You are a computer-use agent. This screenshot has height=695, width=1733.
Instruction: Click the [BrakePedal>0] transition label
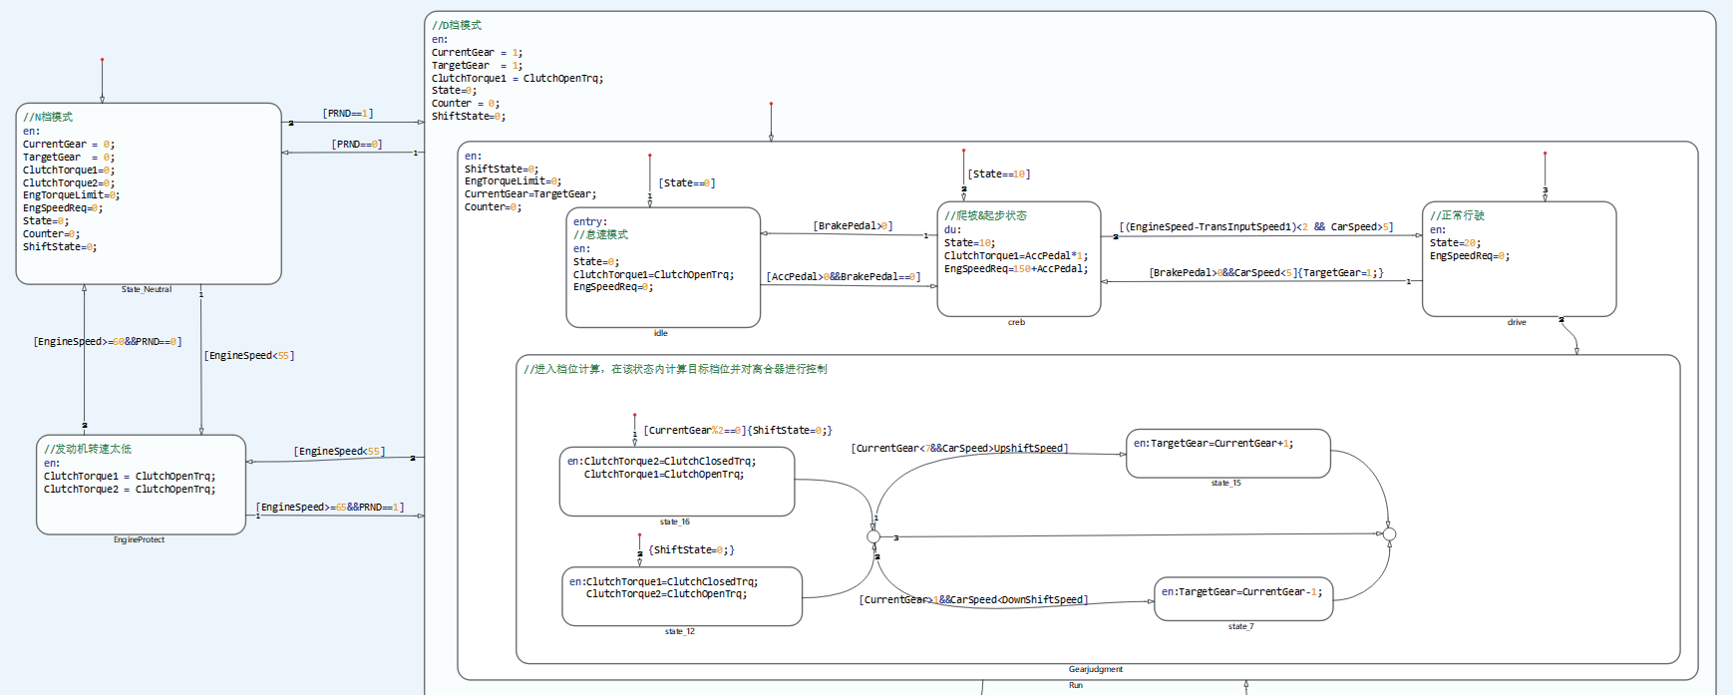point(853,226)
